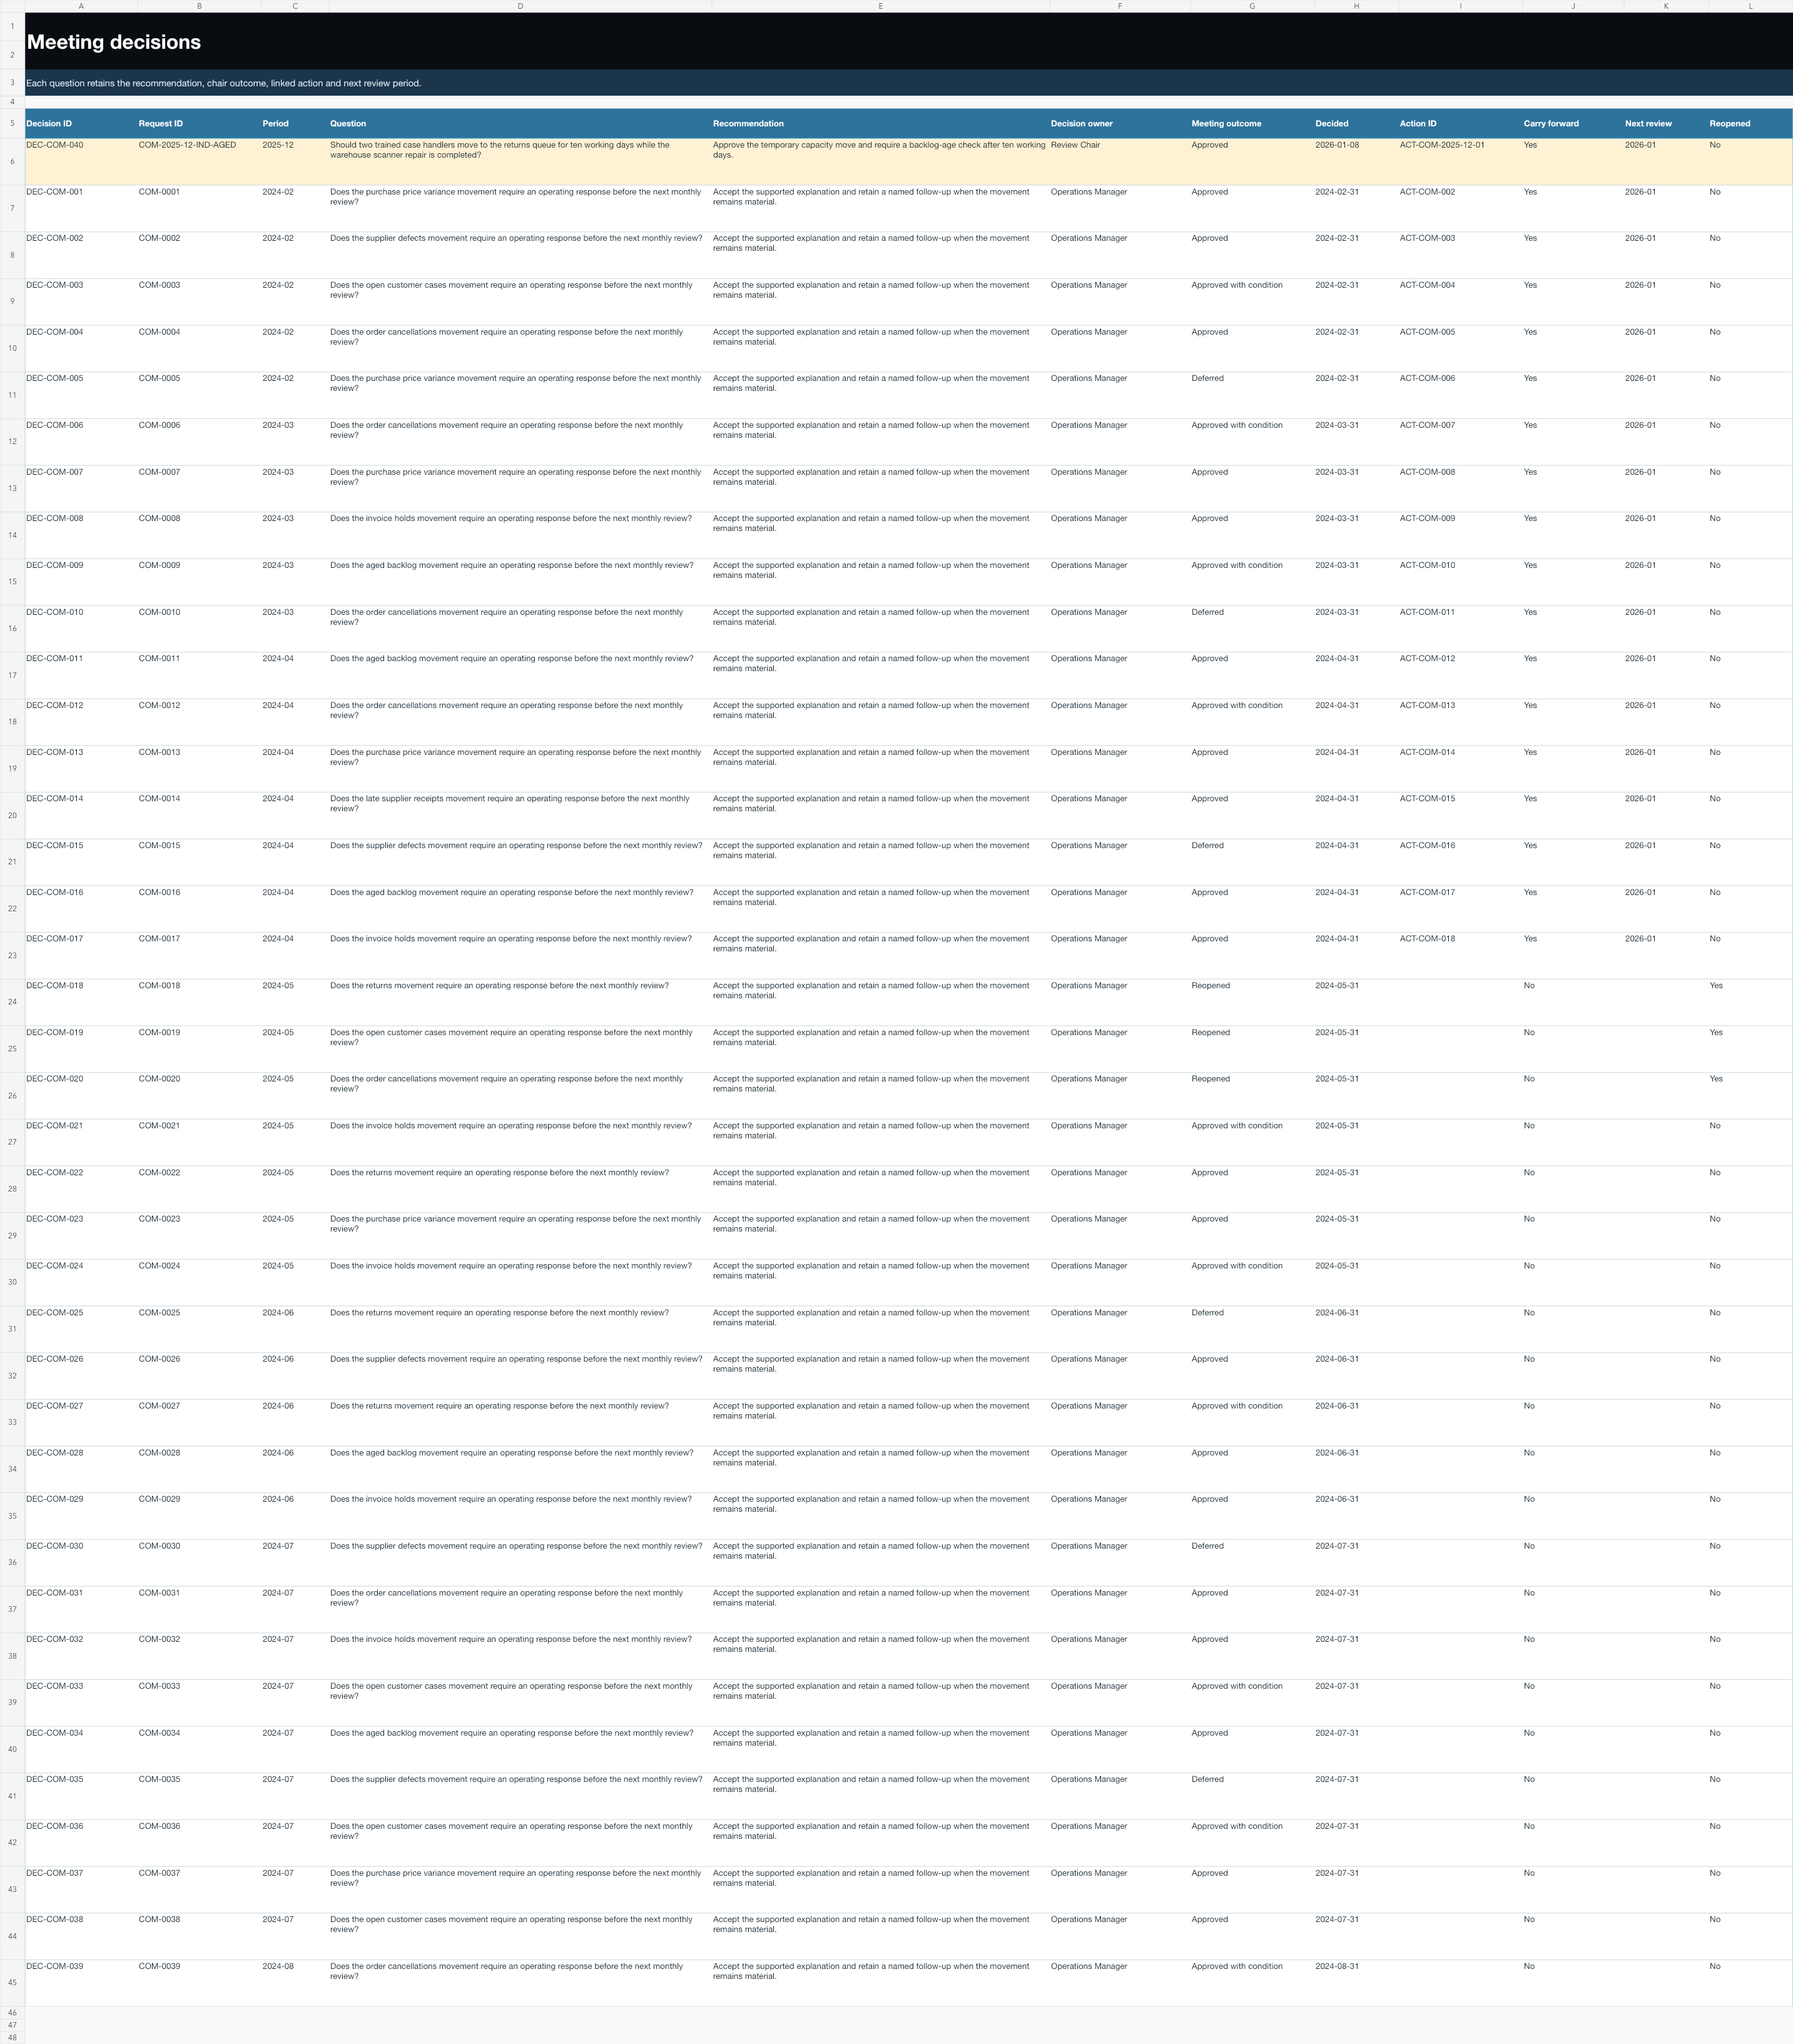Click the 'Carry forward' header cell
The image size is (1793, 2044).
coord(1573,124)
